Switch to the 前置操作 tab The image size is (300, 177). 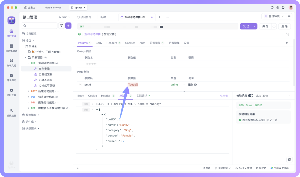click(x=157, y=43)
